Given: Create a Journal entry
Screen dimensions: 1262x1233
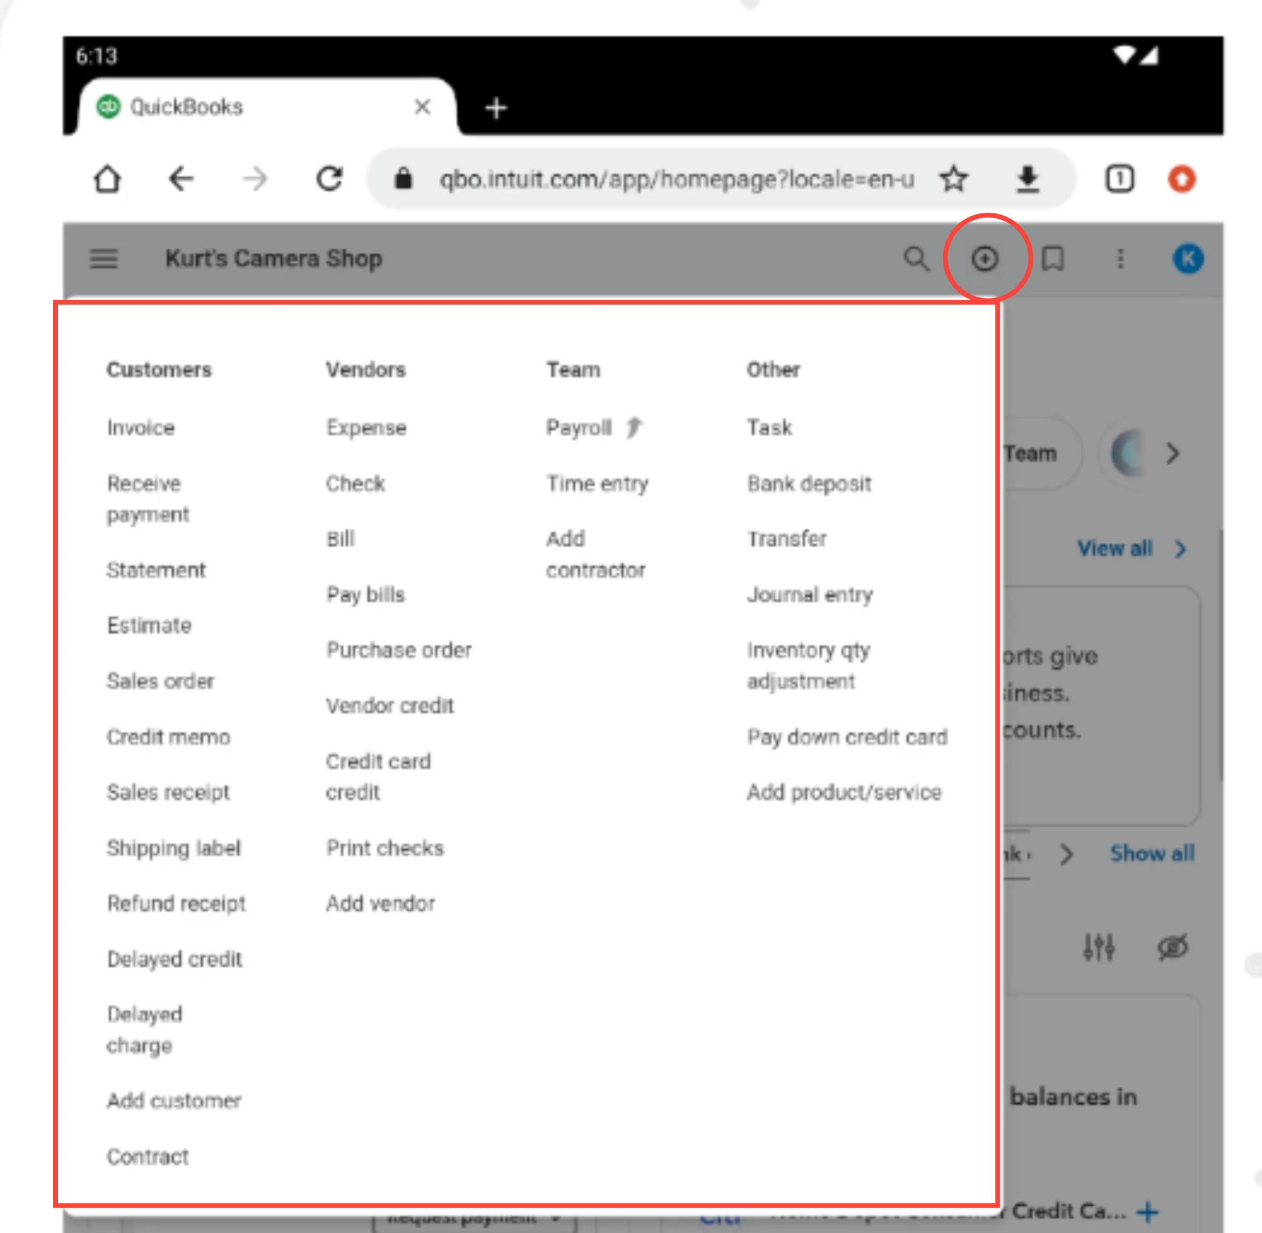Looking at the screenshot, I should (810, 595).
